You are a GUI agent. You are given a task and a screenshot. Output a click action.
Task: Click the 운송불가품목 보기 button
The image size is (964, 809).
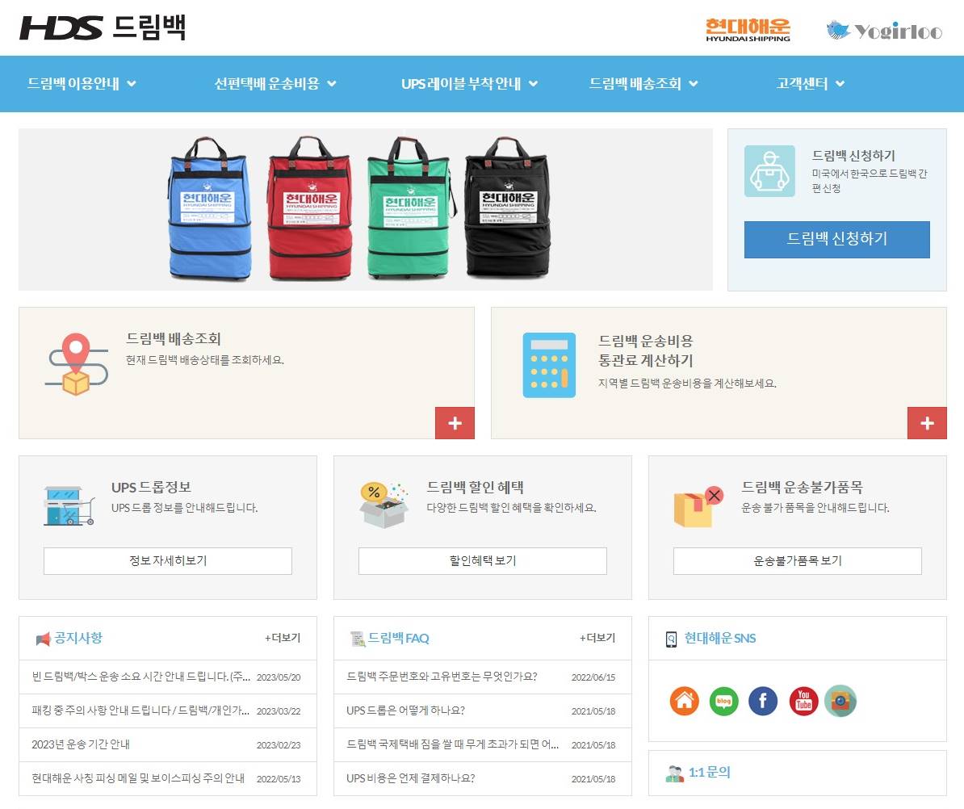tap(798, 560)
